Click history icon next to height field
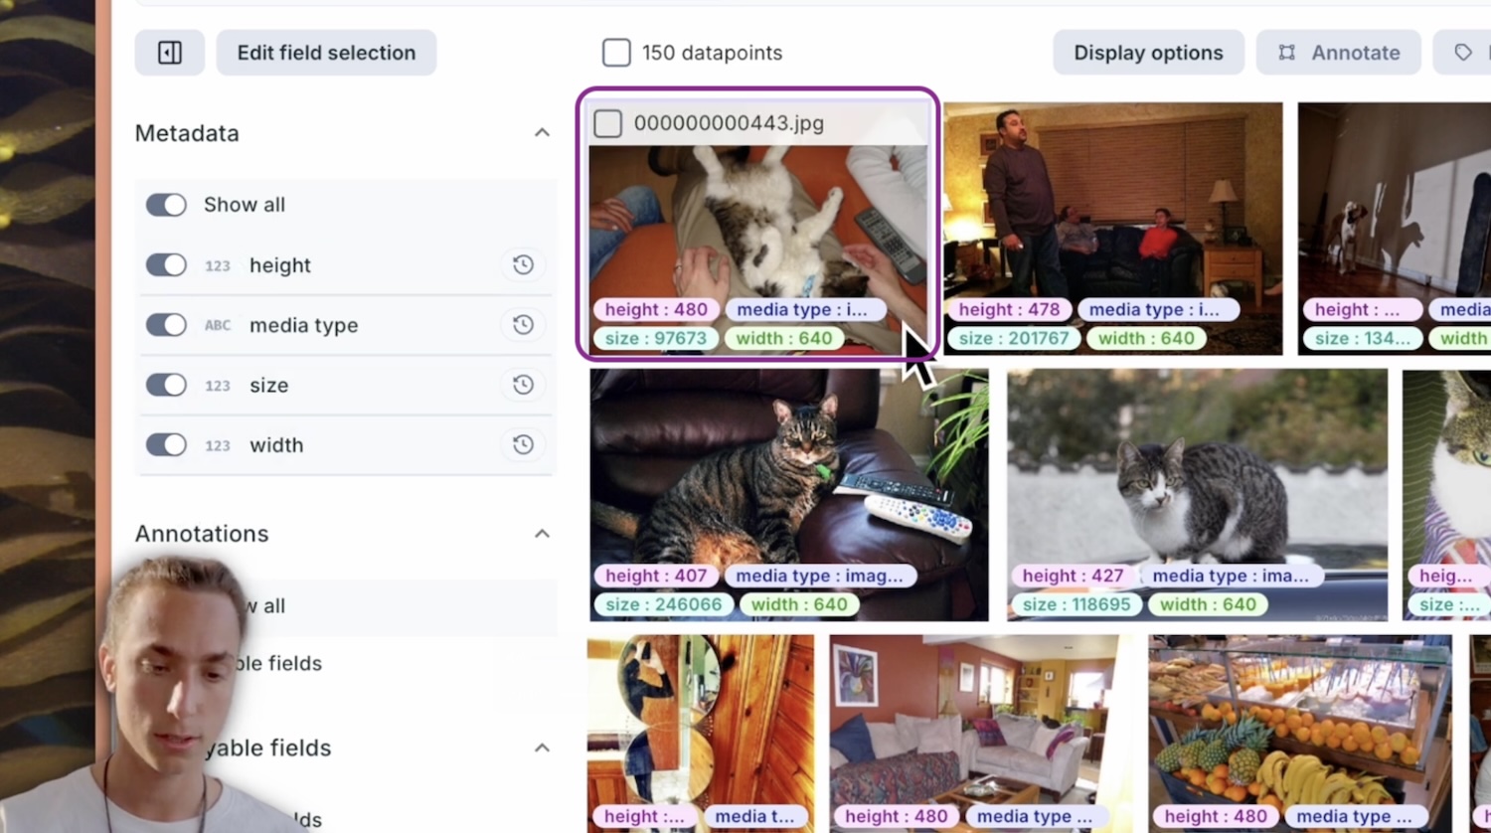The image size is (1491, 833). (x=523, y=265)
